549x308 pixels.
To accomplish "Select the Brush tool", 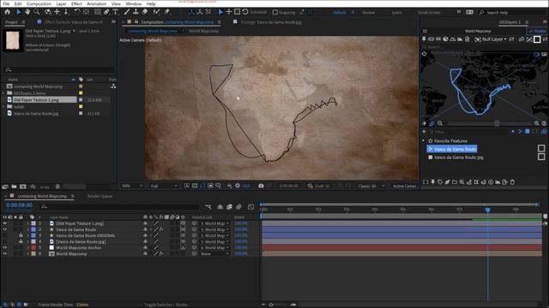I will [x=127, y=12].
